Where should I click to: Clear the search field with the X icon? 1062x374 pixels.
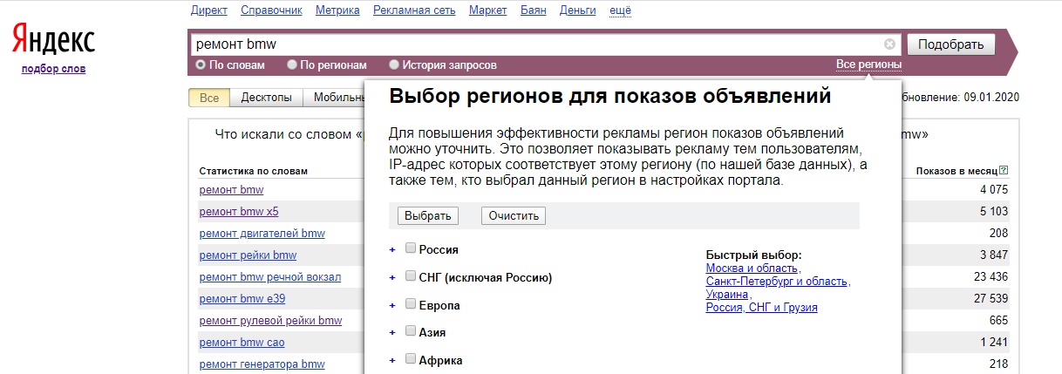(889, 44)
